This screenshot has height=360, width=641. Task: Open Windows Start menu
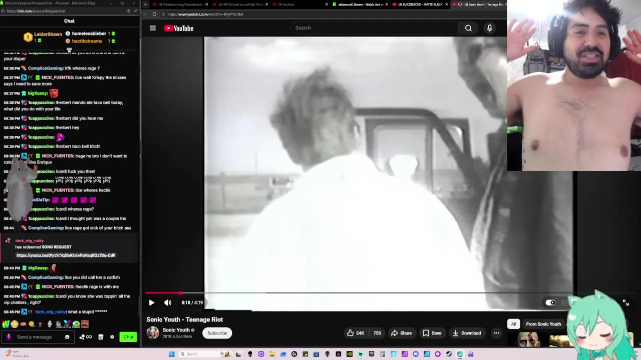[172, 354]
